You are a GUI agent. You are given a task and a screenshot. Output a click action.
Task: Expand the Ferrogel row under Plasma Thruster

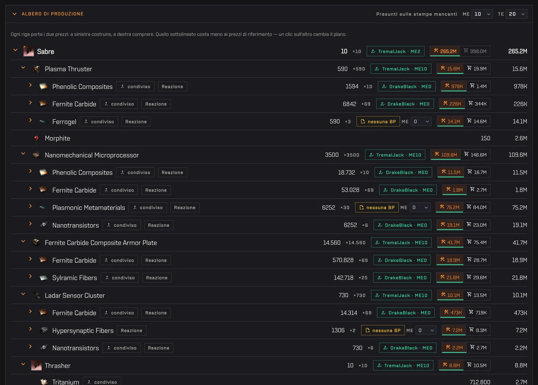point(30,120)
